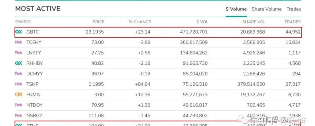Viewport: 315px width, 126px height.
Task: Sort by the SYMBOL column header
Action: (x=23, y=22)
